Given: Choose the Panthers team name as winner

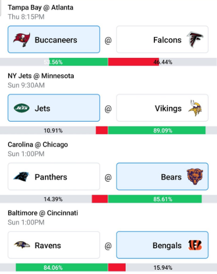Looking at the screenshot, I should [51, 177].
